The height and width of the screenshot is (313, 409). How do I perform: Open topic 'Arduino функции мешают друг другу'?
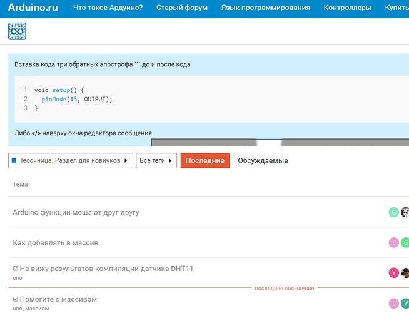[76, 212]
